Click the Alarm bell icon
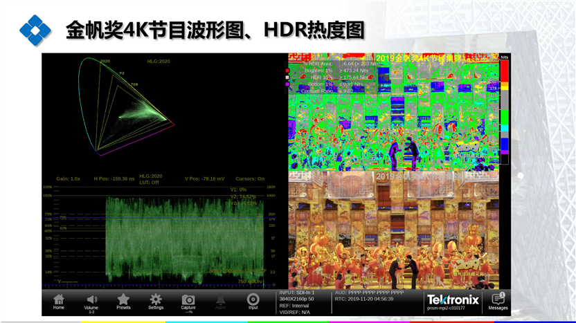Image resolution: width=576 pixels, height=323 pixels. (221, 299)
